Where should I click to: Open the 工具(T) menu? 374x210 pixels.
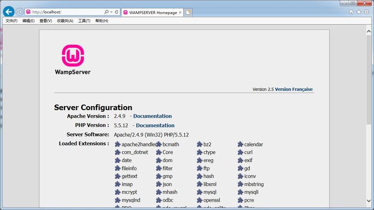click(84, 21)
